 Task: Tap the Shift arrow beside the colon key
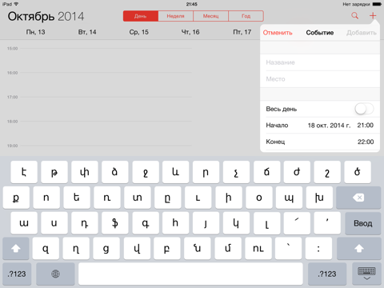[359, 249]
